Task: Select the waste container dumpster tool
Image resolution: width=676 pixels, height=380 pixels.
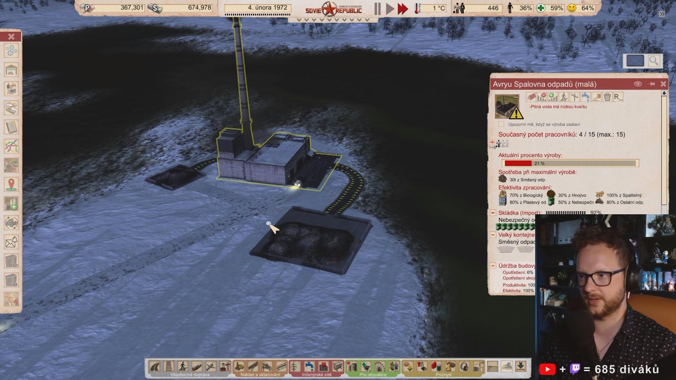Action: point(337,367)
